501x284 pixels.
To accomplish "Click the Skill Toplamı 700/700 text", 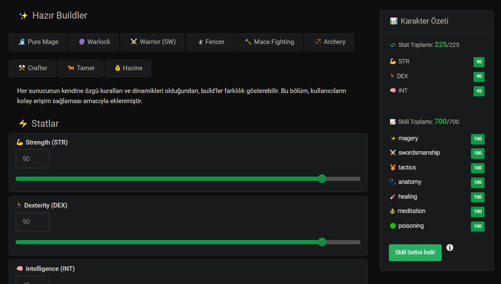I will tap(429, 122).
